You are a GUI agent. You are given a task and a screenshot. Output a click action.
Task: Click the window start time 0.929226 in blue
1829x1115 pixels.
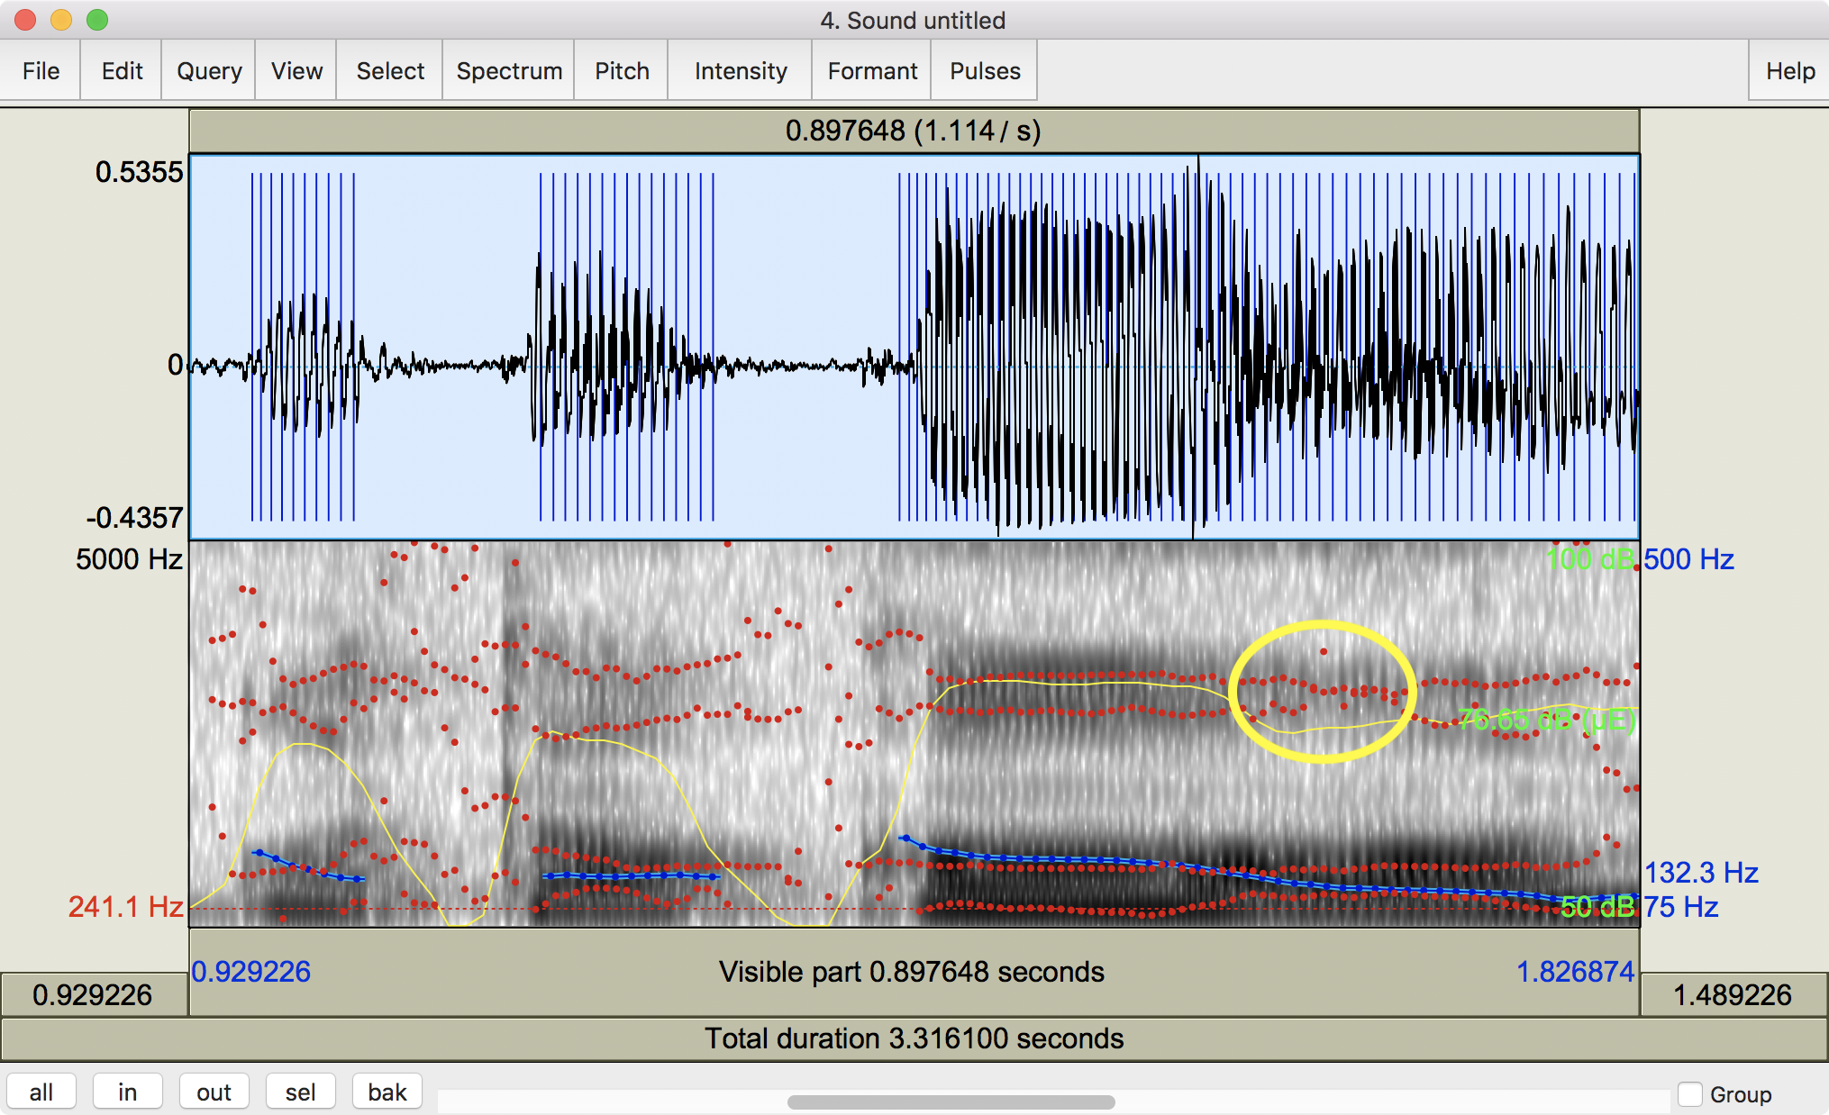coord(251,972)
